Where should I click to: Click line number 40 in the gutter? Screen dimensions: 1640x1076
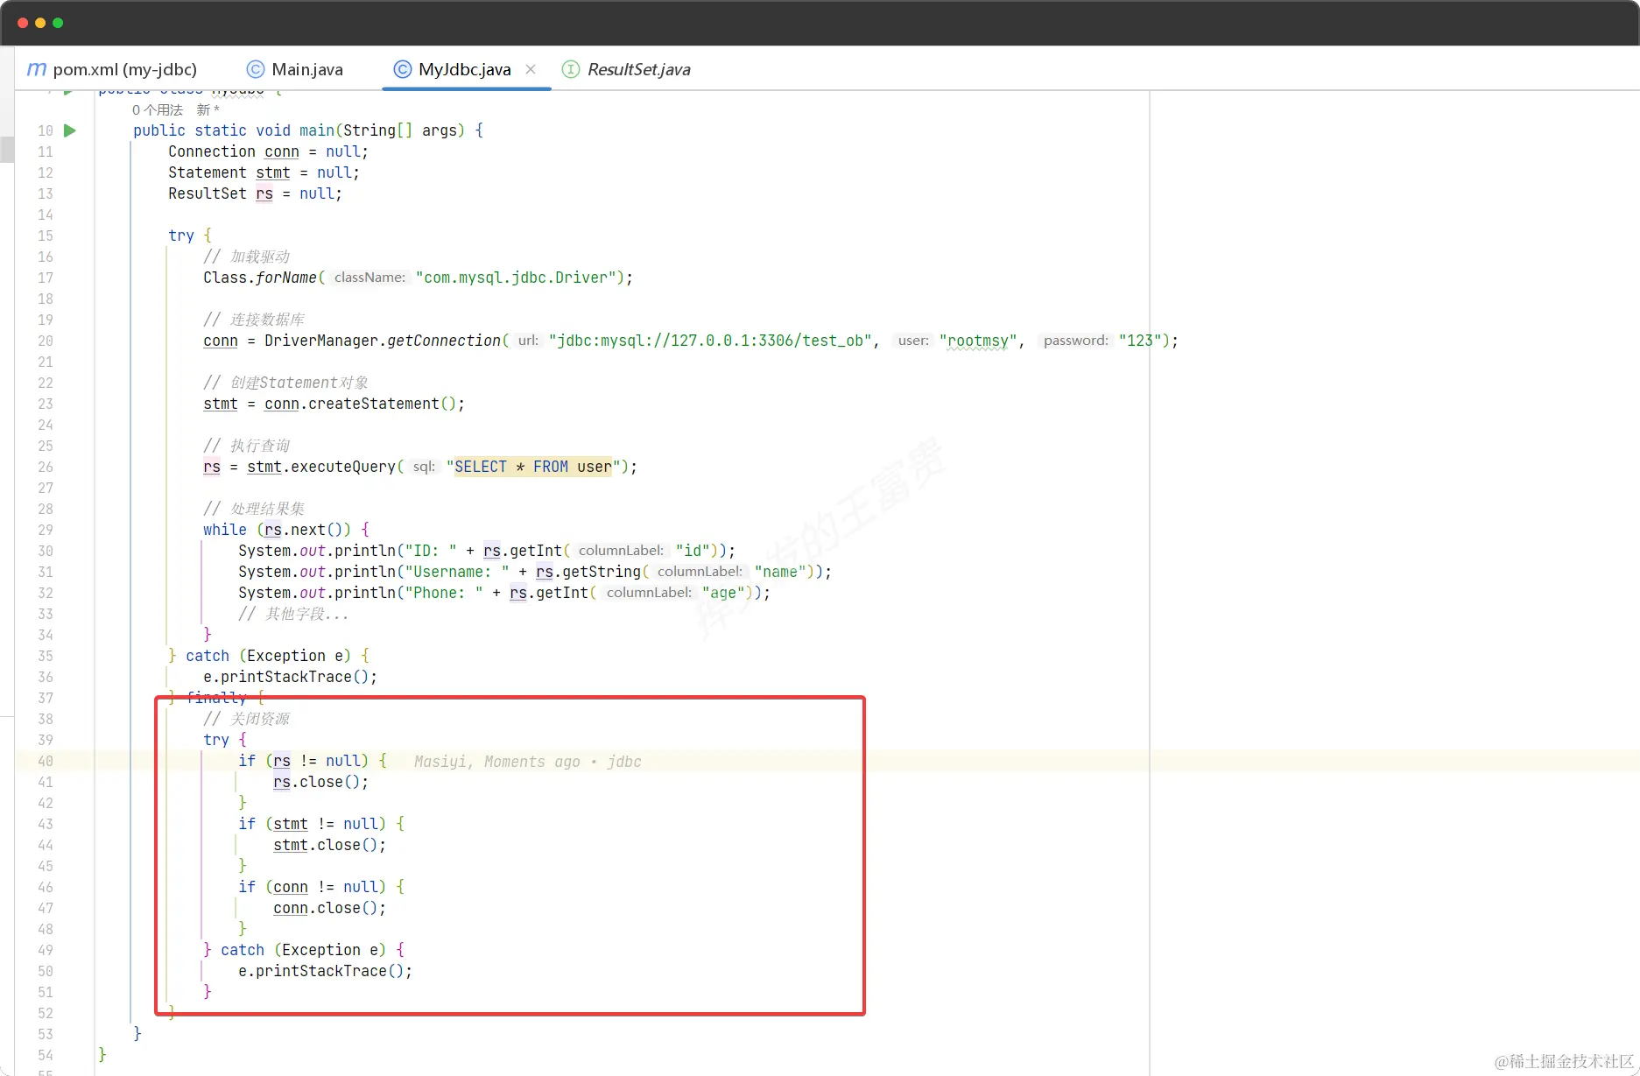46,761
